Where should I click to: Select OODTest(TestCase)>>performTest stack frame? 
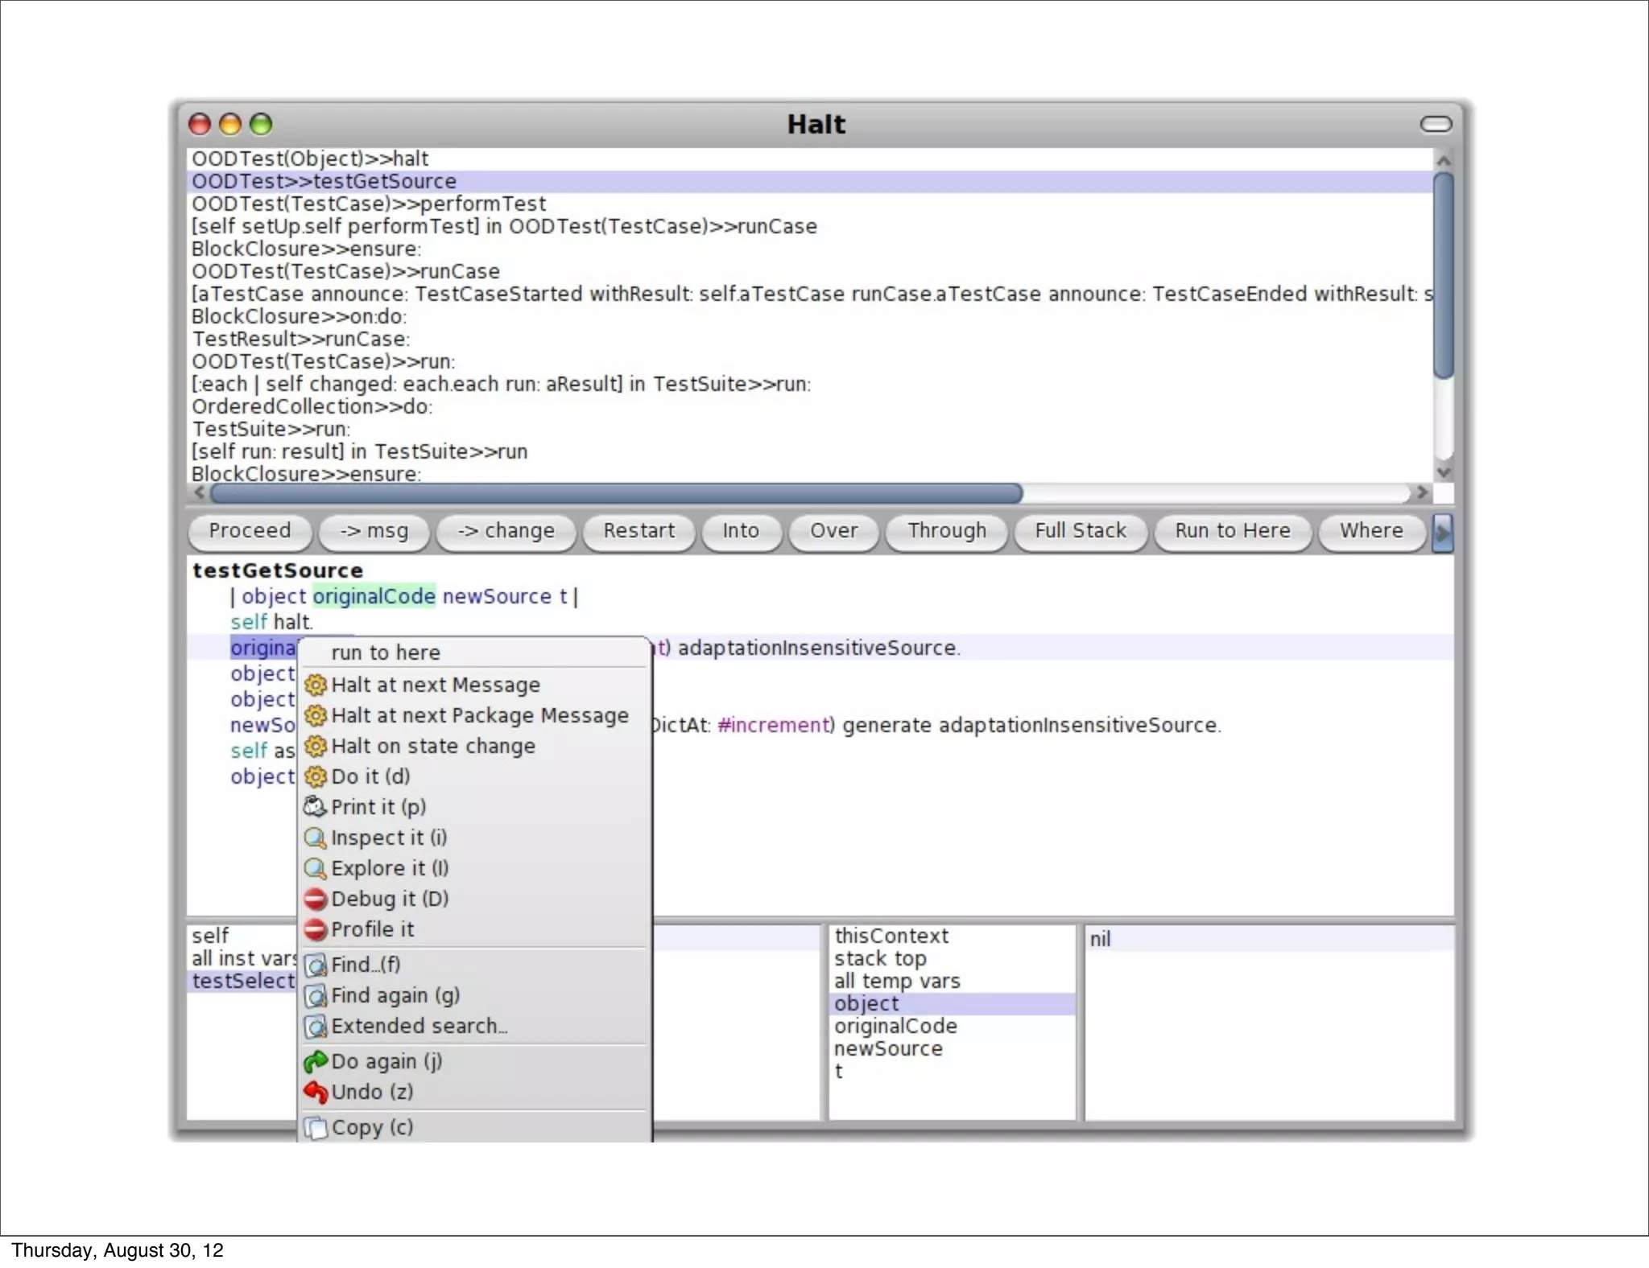[369, 204]
